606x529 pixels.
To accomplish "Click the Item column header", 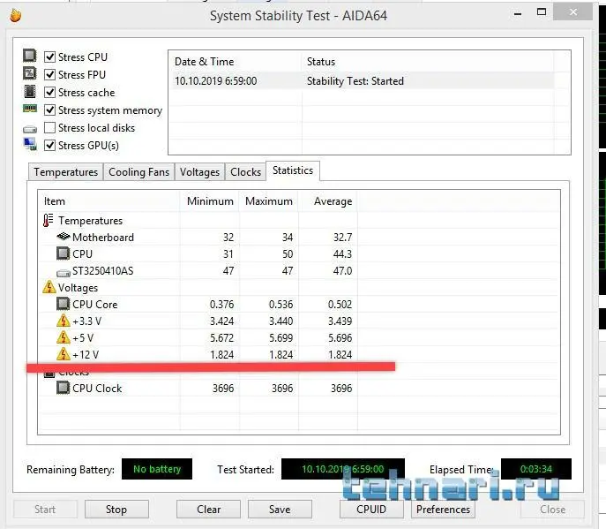I will pyautogui.click(x=109, y=201).
